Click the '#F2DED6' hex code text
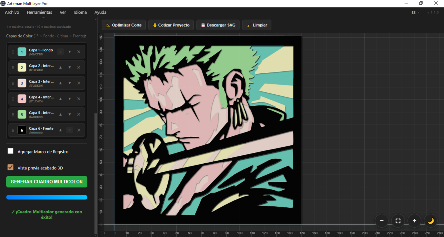This screenshot has height=237, width=444. (x=36, y=86)
